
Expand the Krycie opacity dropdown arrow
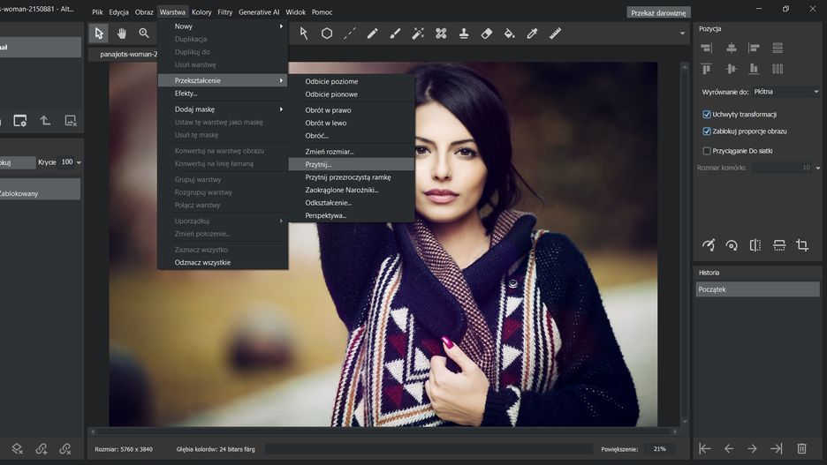[x=79, y=162]
